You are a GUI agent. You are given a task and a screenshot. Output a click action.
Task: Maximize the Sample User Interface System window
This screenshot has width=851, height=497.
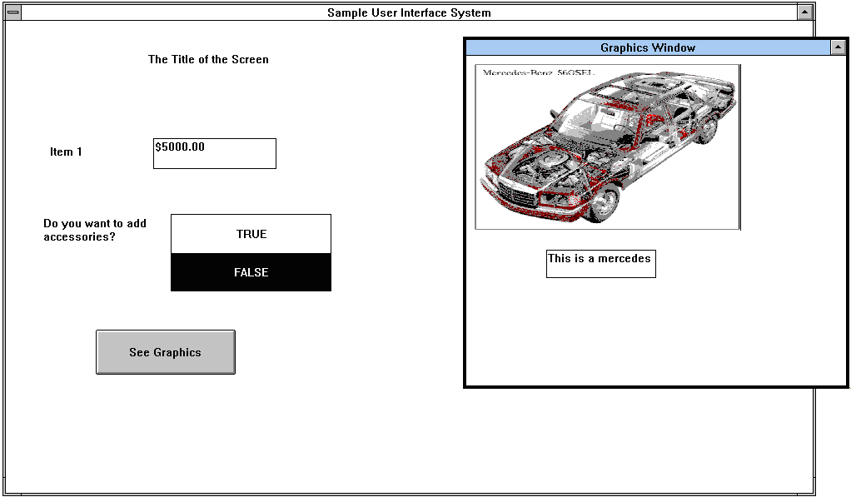coord(804,12)
